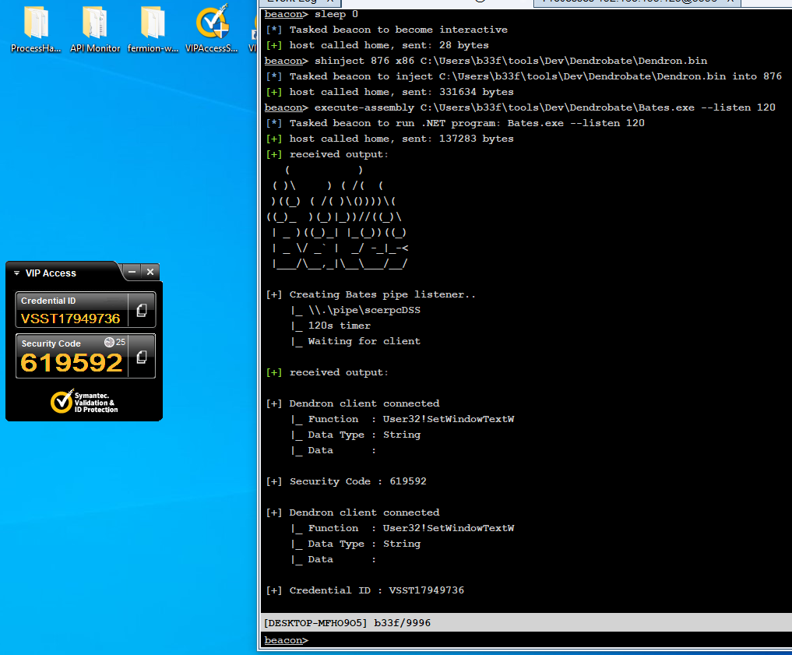Click the 'sleep 0' command line
This screenshot has width=792, height=655.
click(x=312, y=14)
